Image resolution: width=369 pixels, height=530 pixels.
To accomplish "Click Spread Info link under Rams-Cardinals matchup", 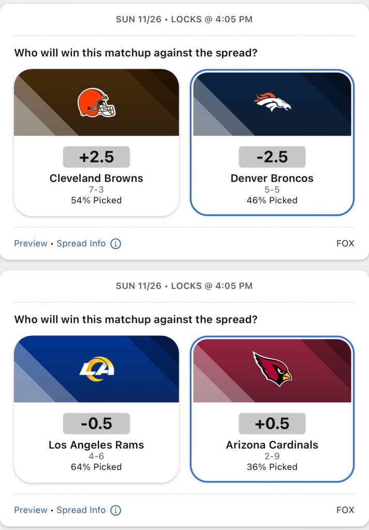I will 81,510.
